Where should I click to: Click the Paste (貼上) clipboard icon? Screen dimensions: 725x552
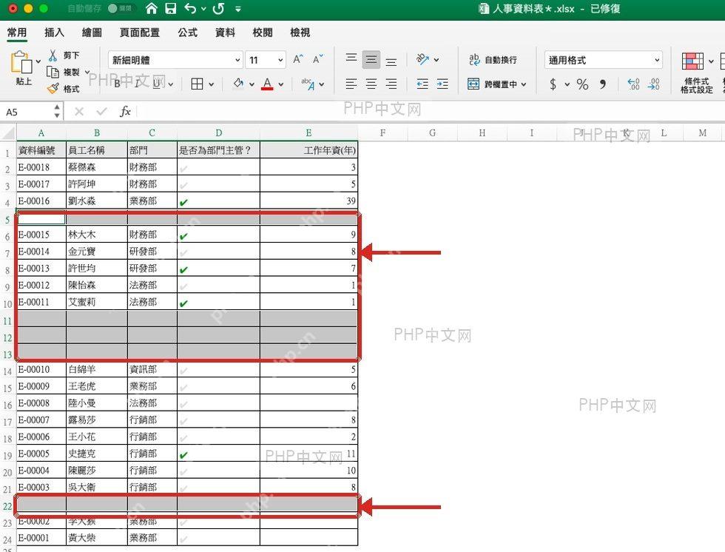[21, 62]
